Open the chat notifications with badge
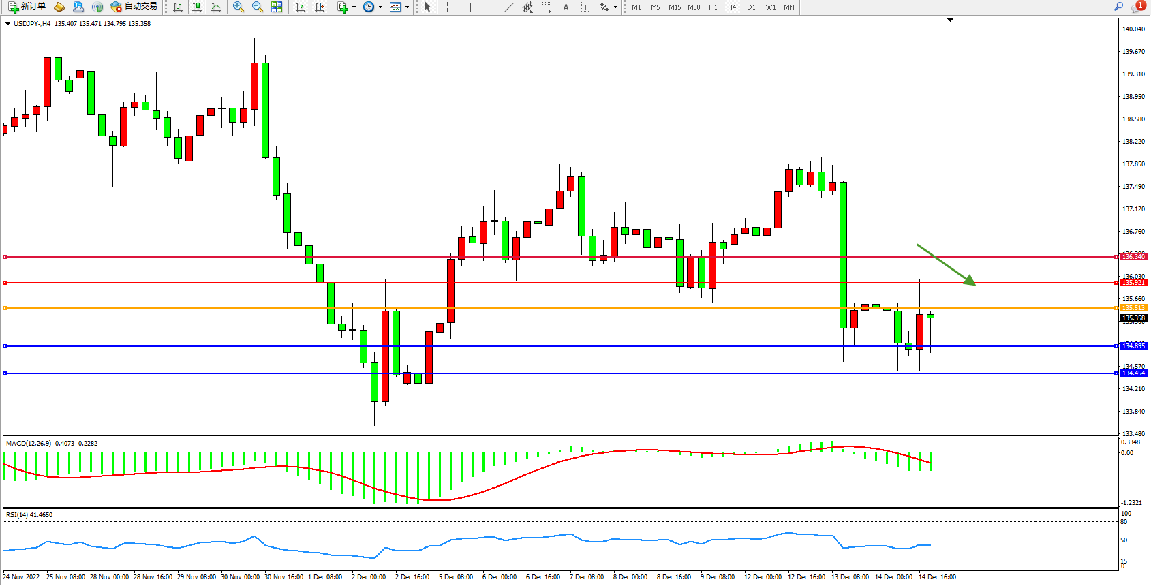The height and width of the screenshot is (586, 1151). click(x=1137, y=7)
